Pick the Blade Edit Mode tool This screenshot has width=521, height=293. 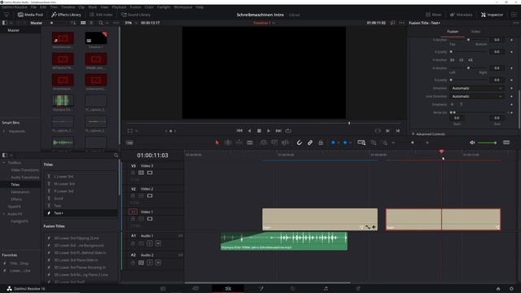pos(250,142)
